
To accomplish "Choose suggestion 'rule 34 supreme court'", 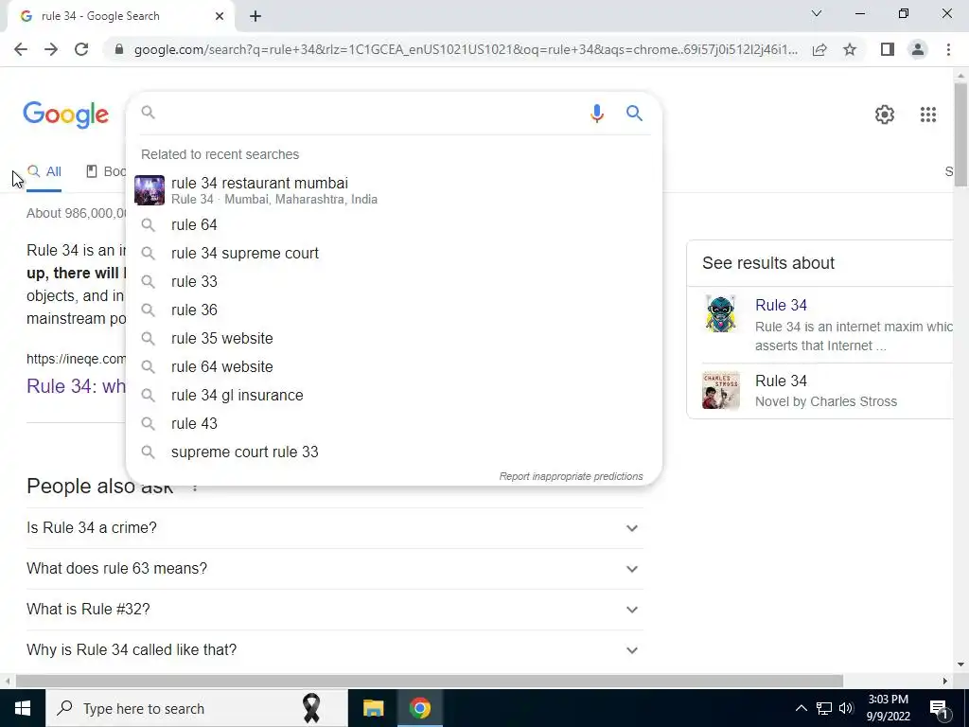I will pos(394,254).
